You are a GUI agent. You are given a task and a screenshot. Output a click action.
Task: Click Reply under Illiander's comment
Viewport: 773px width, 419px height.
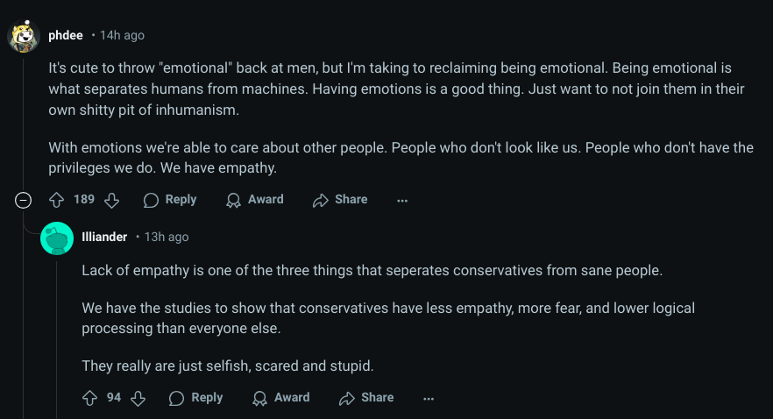(196, 398)
